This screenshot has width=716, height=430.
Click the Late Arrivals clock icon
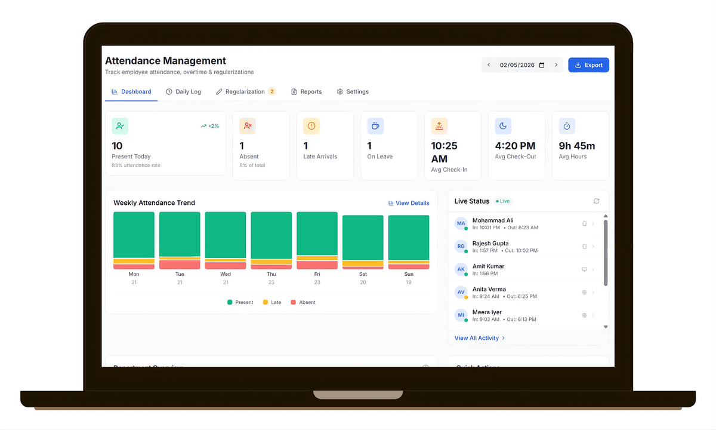[311, 126]
